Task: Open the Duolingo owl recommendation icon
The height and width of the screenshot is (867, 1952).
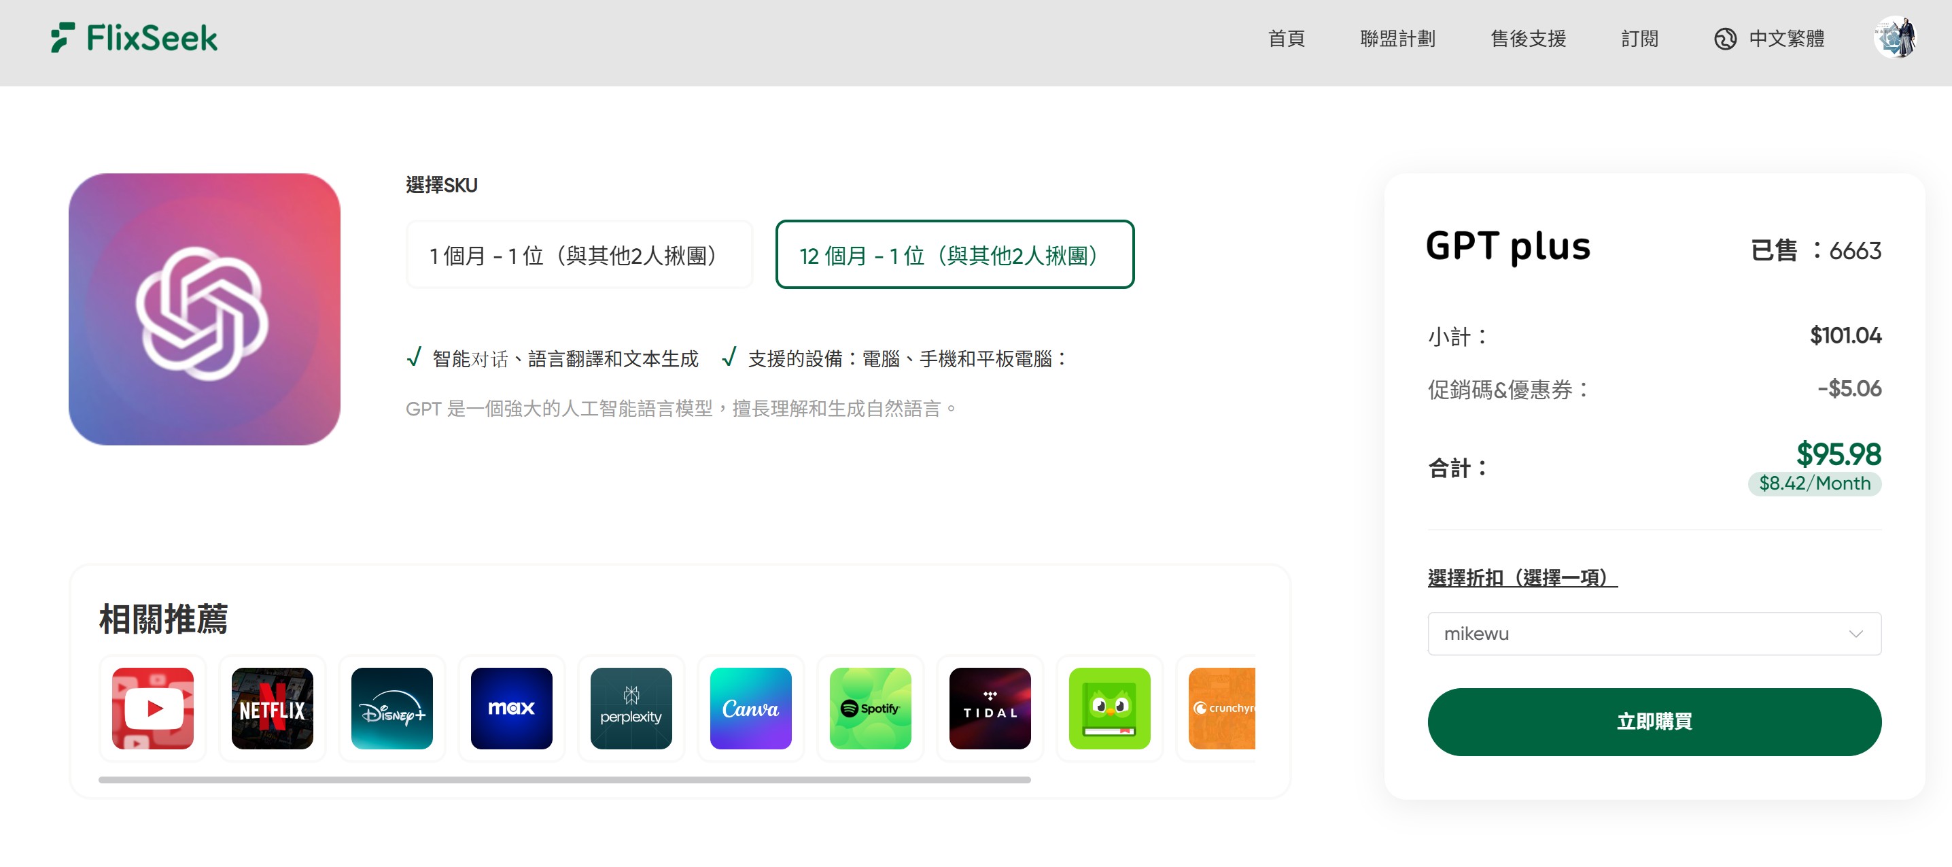Action: tap(1109, 708)
